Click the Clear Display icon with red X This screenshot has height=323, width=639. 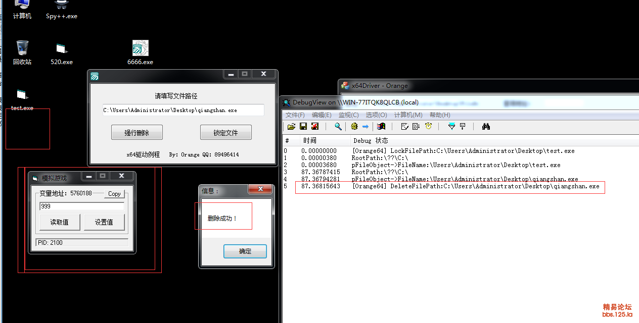click(315, 126)
